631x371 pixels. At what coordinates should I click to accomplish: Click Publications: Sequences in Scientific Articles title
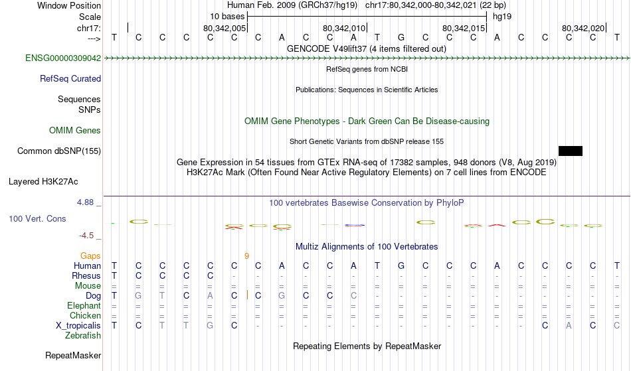click(x=367, y=90)
